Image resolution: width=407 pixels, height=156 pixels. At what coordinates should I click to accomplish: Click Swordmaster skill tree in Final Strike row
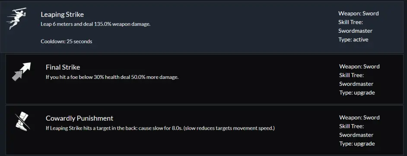(356, 84)
